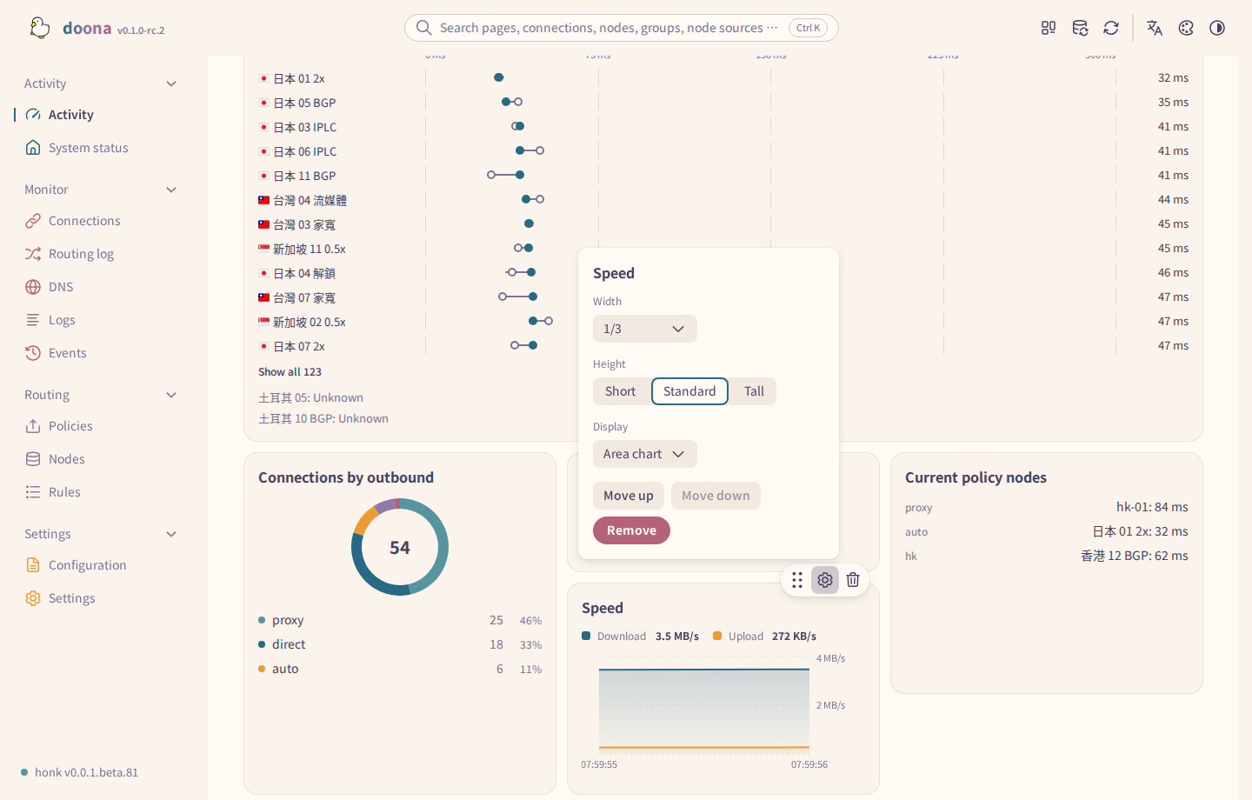Open Connections in the sidebar

[x=84, y=221]
